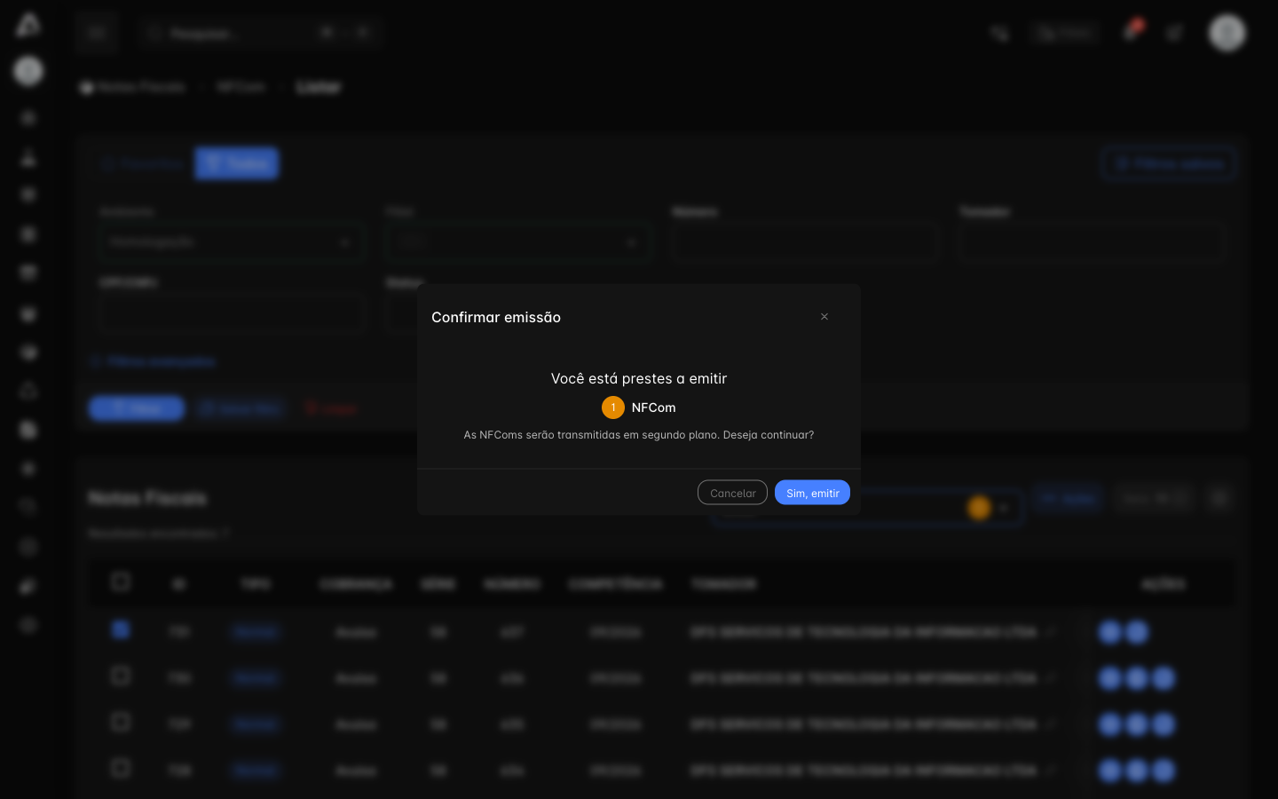1278x799 pixels.
Task: Expand the Ambiente dropdown showing Homologação
Action: (232, 241)
